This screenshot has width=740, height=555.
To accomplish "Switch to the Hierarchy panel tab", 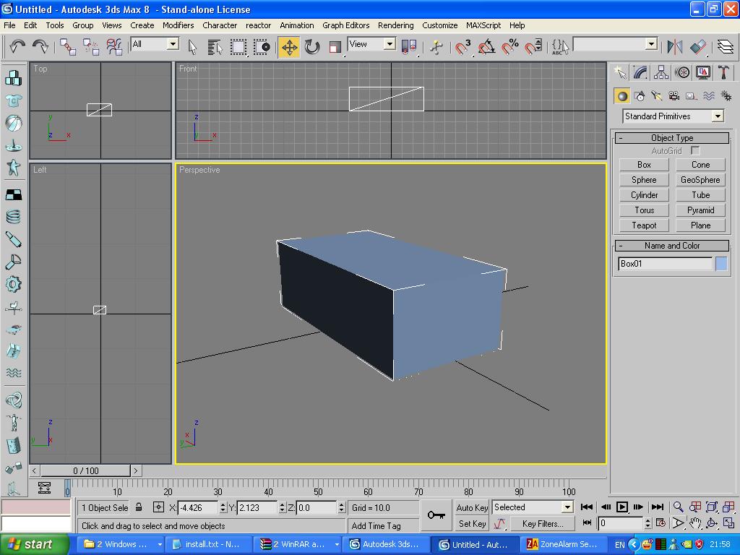I will (x=661, y=72).
